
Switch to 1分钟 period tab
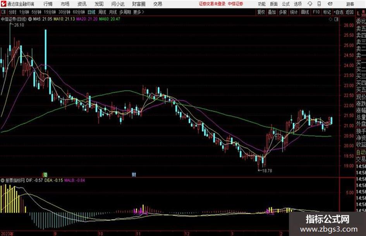pyautogui.click(x=24, y=12)
